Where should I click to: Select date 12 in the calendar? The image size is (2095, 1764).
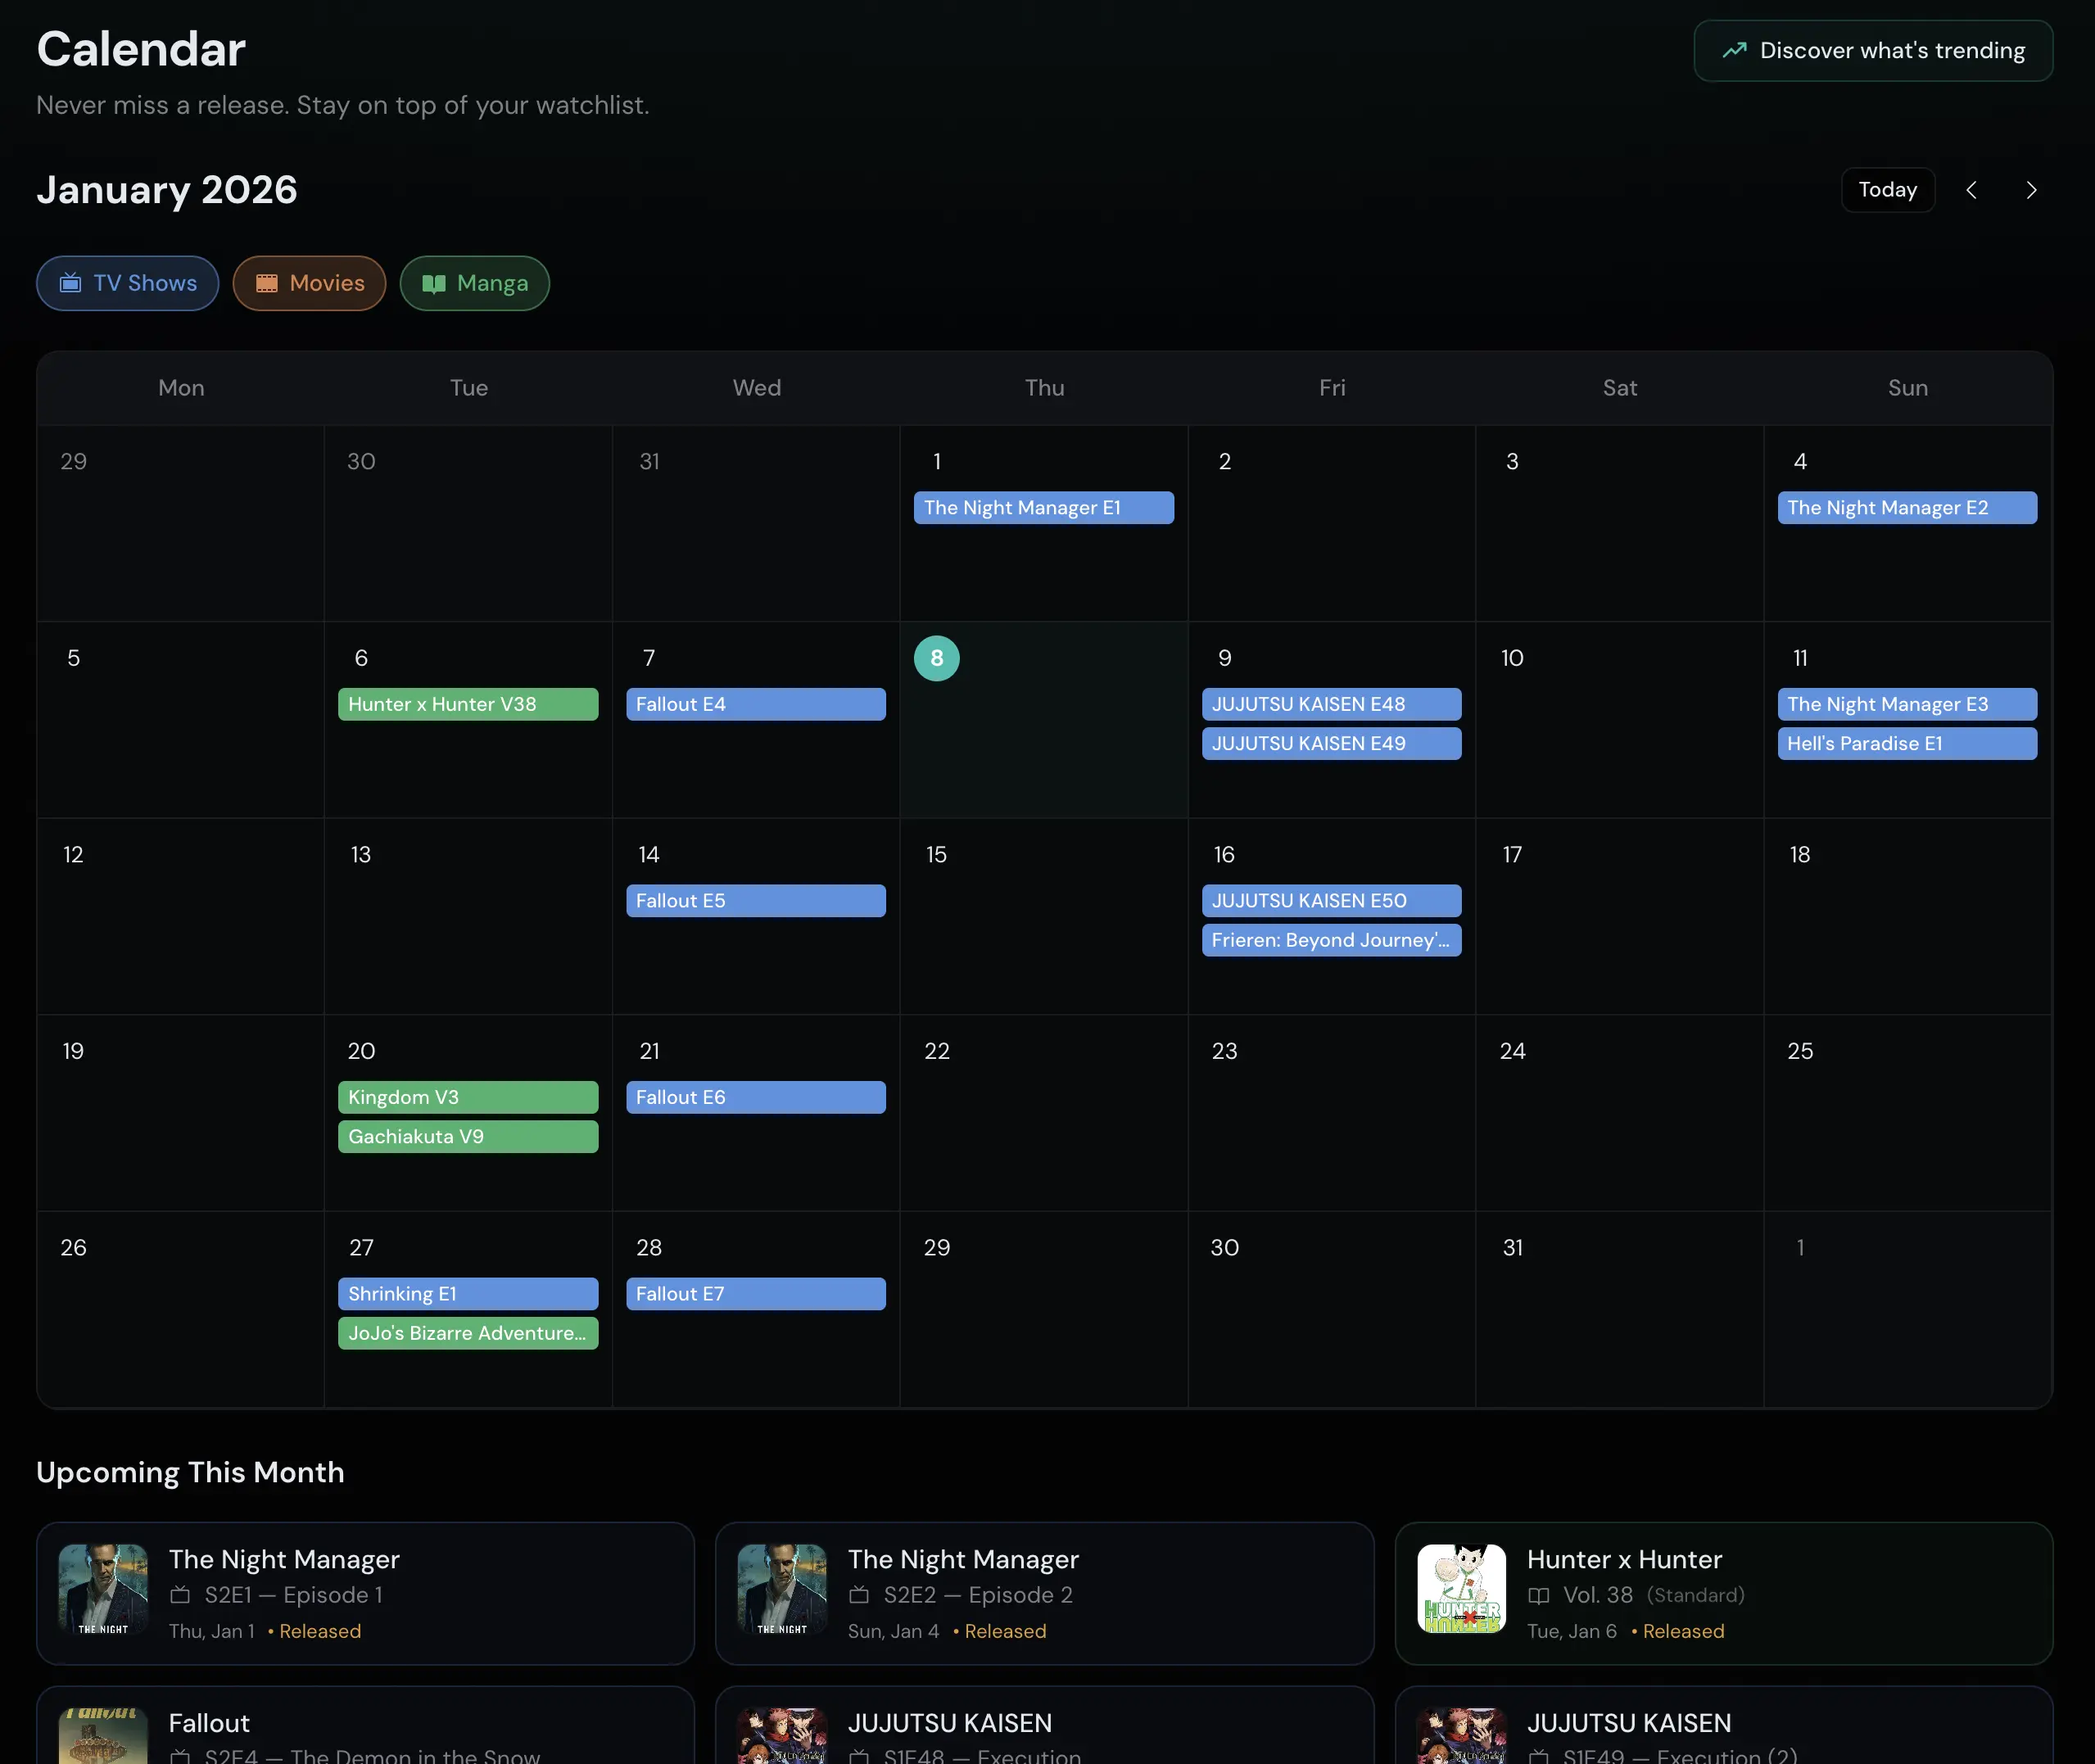[x=73, y=855]
